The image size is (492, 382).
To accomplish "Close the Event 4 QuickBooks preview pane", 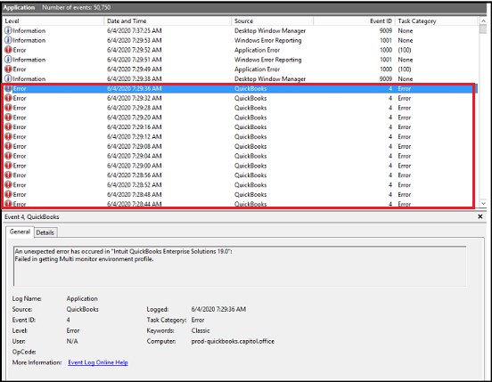I will coord(480,216).
